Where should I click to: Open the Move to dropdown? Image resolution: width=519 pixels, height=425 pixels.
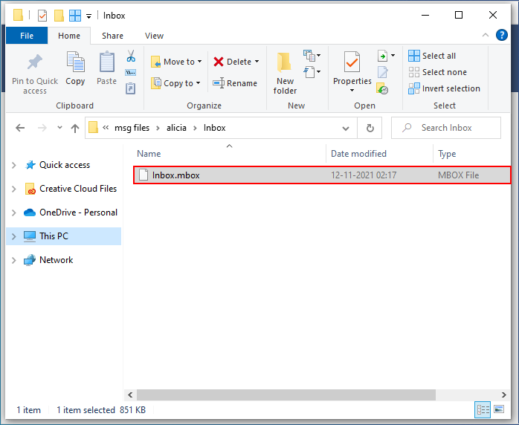pos(176,62)
